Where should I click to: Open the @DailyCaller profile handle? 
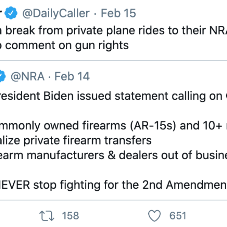pos(56,13)
